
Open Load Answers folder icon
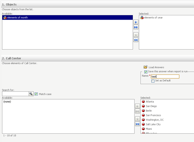(145, 67)
